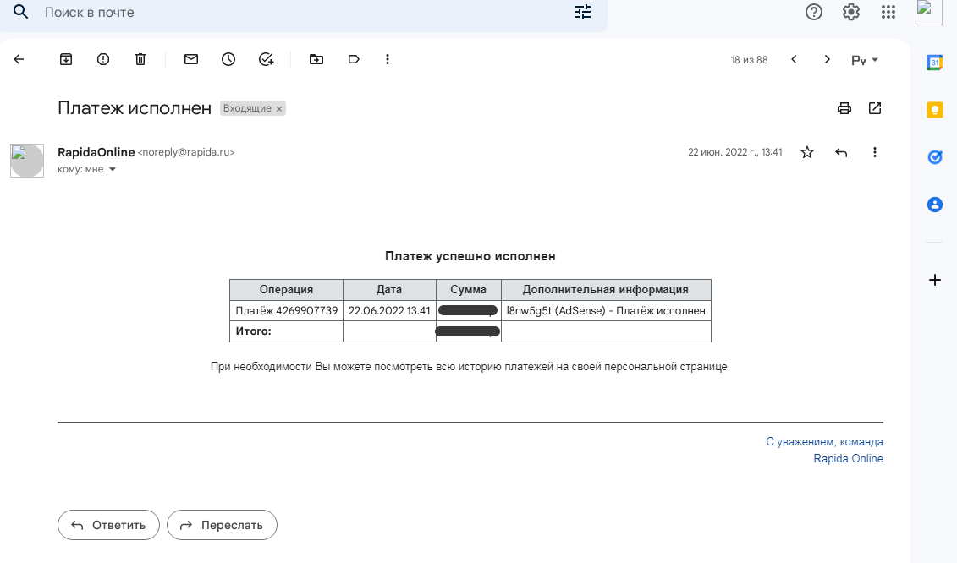Expand recipient details next to 'кому: мне'

point(113,170)
